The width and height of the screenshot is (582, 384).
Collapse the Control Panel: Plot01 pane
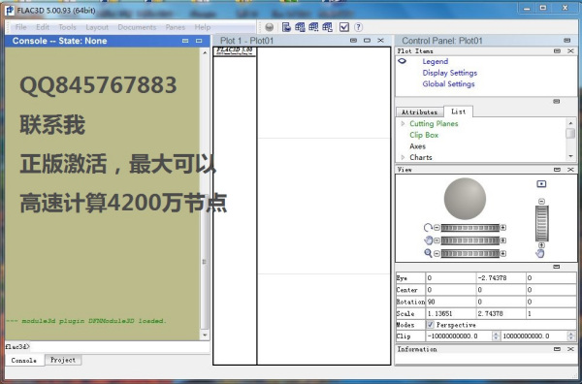tap(567, 40)
